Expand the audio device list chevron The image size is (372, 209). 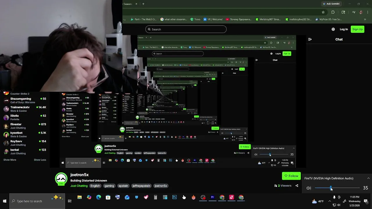pyautogui.click(x=368, y=178)
